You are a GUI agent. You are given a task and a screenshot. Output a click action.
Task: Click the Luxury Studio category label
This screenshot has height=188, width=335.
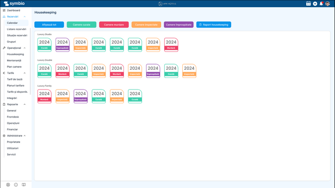(x=45, y=34)
